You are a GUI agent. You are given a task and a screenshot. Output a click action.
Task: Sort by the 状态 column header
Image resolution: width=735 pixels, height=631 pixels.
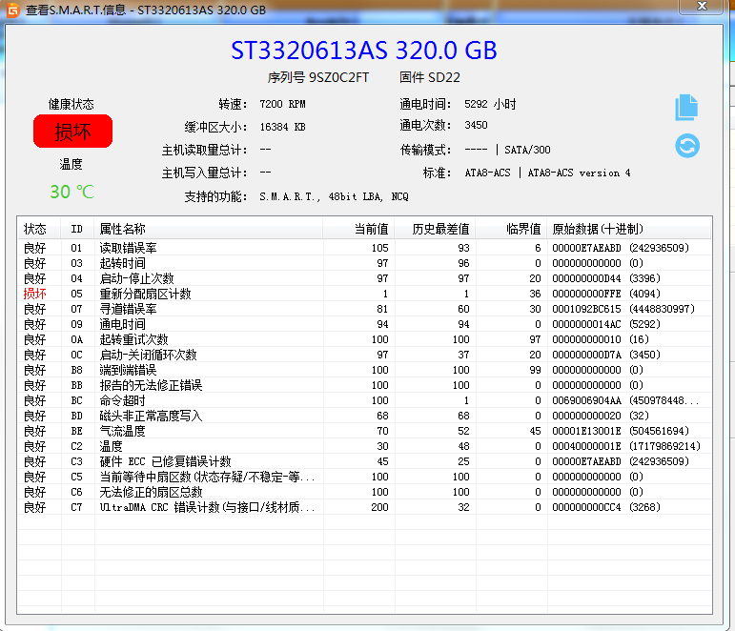pyautogui.click(x=35, y=229)
